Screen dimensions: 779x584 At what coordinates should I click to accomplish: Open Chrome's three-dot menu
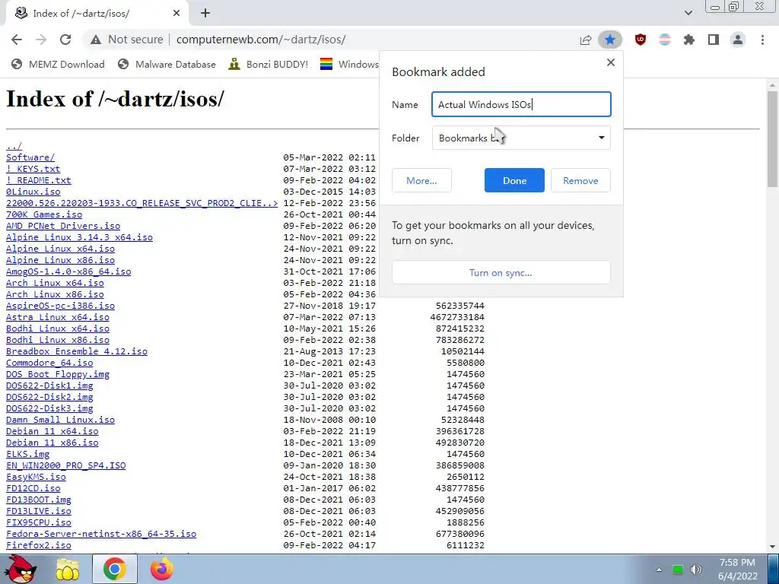[x=762, y=40]
